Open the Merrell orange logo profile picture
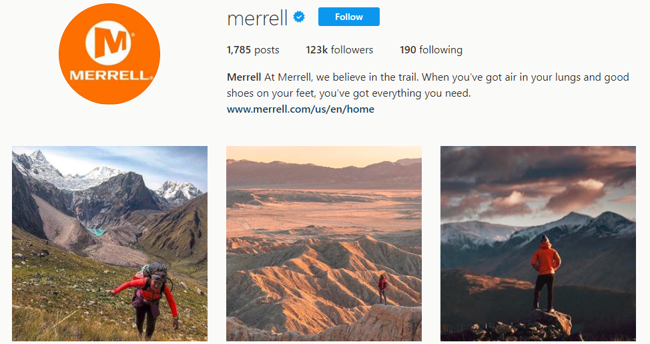The width and height of the screenshot is (650, 344). pos(109,54)
